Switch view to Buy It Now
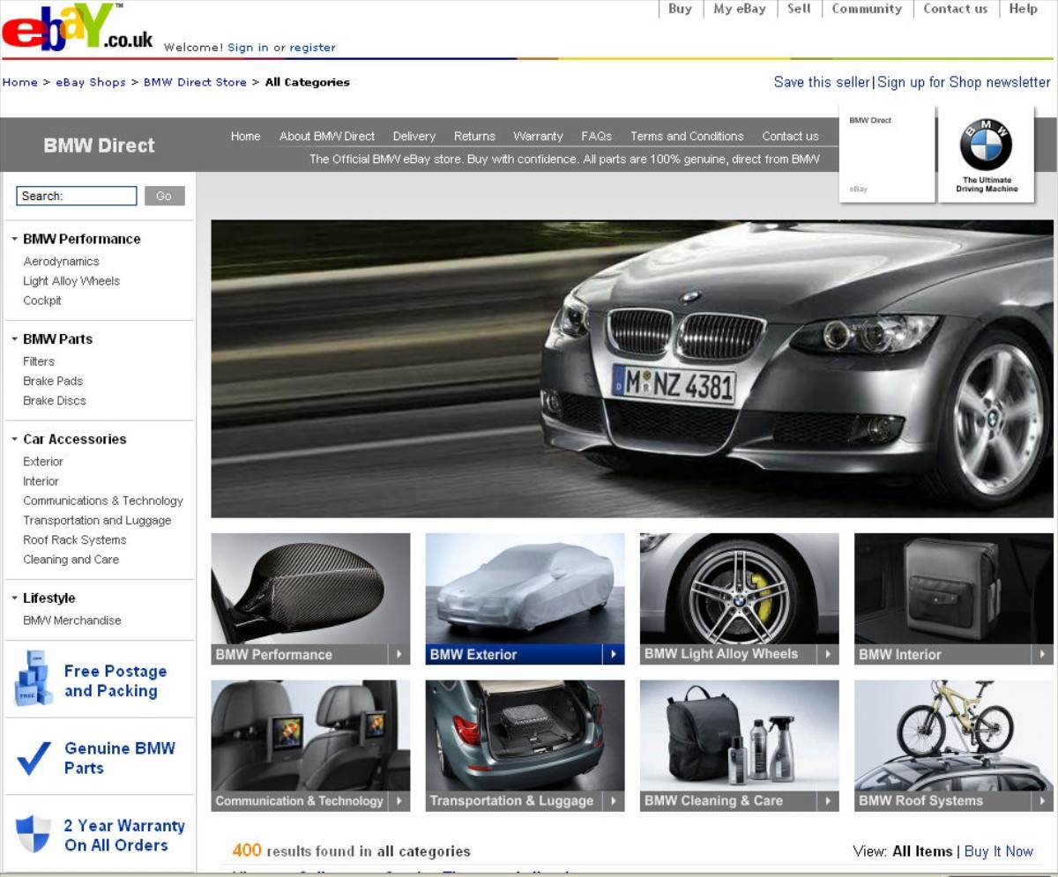 pos(998,851)
